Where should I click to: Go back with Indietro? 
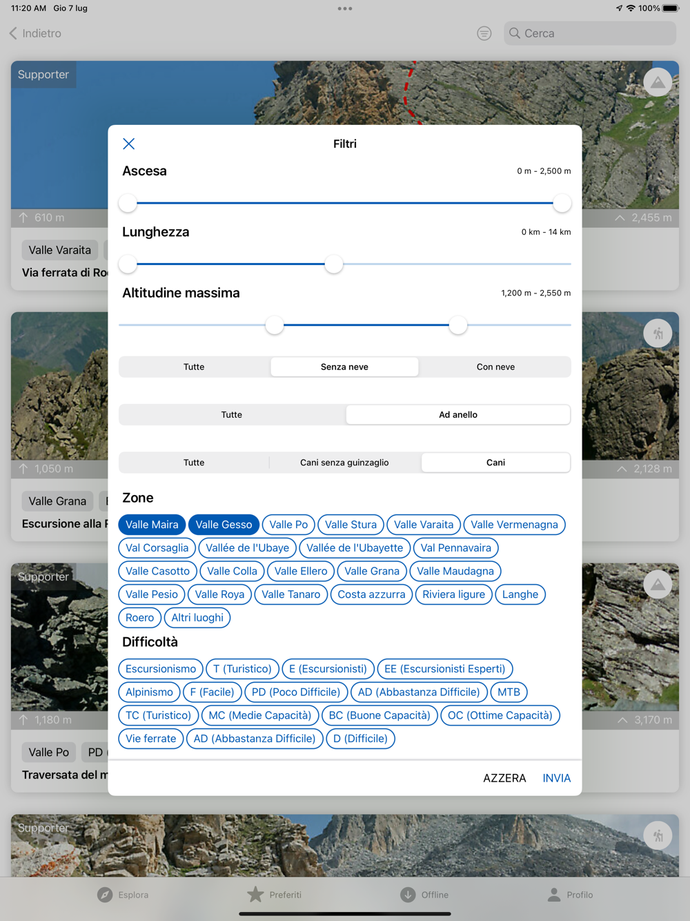click(x=35, y=33)
